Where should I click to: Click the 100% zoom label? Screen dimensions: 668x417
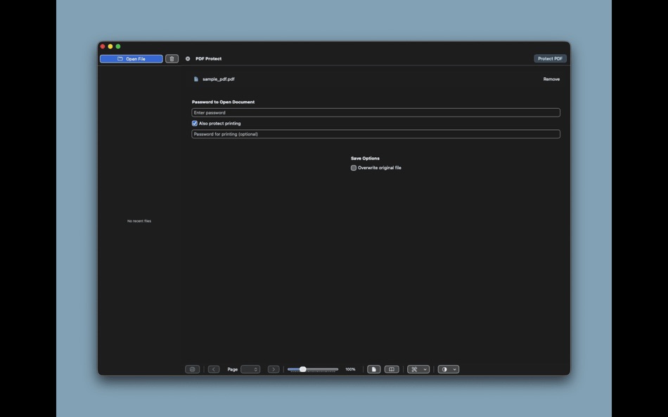[x=350, y=369]
